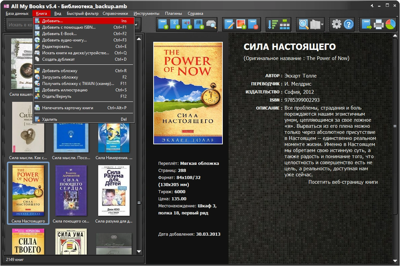Choose Добавить... from the Книга menu
Screen dimensions: 400x266
click(84, 21)
